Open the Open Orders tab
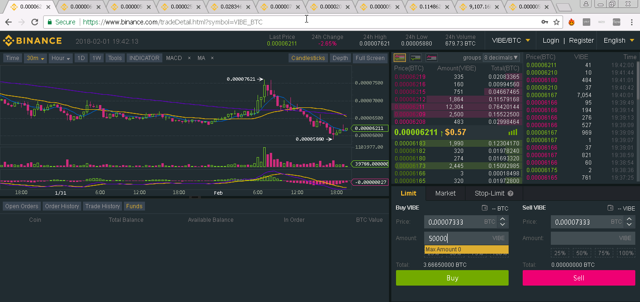This screenshot has width=640, height=302. coord(22,206)
